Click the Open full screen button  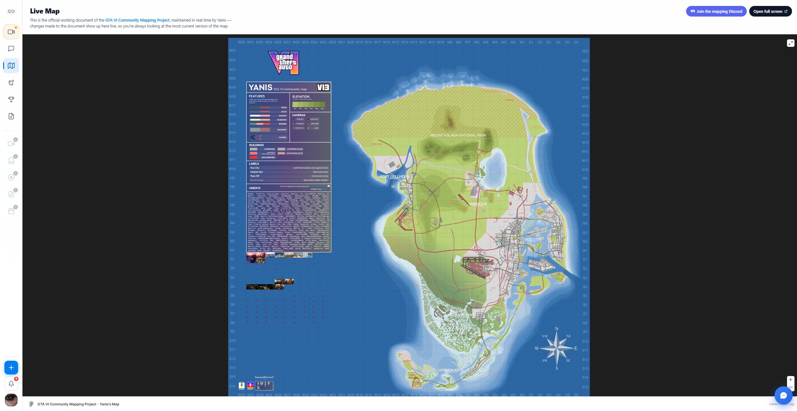tap(770, 11)
